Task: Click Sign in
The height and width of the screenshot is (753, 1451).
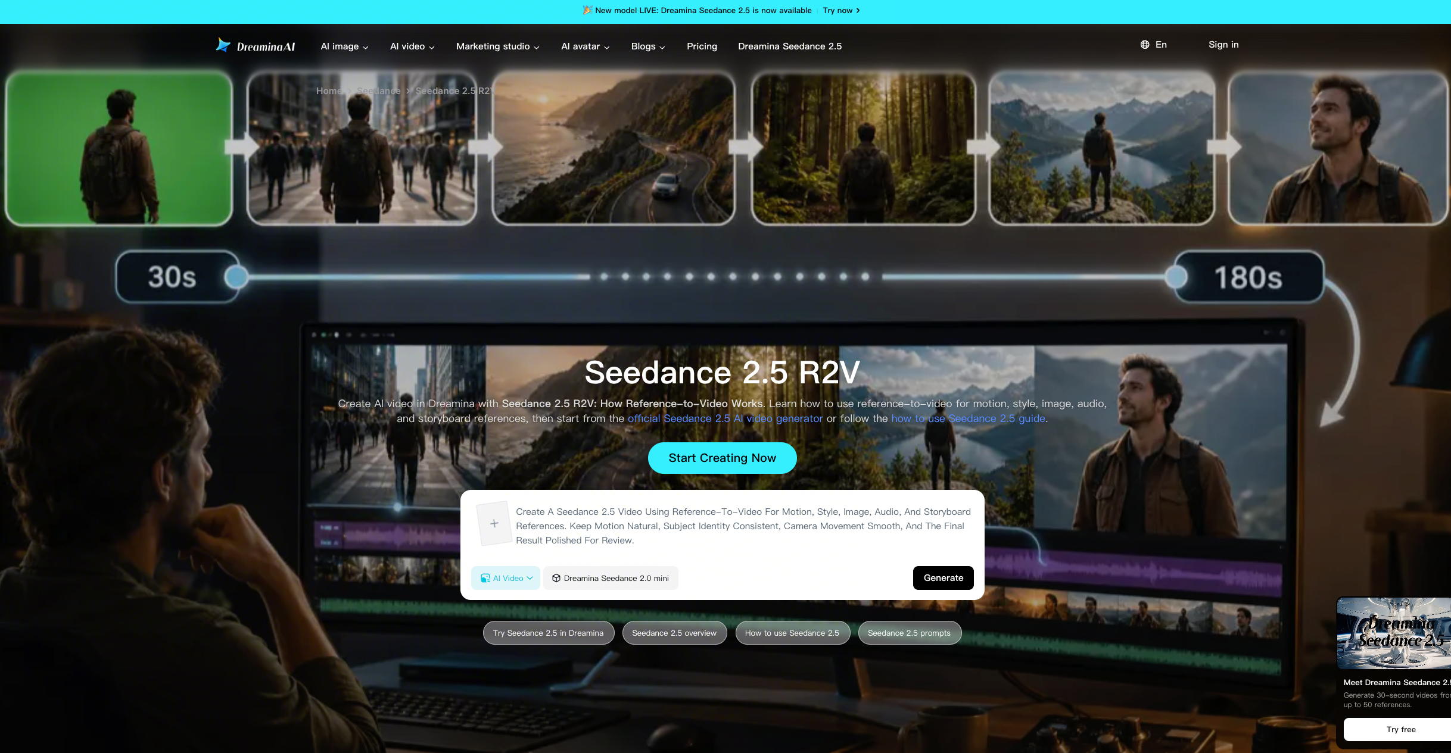Action: (1223, 45)
